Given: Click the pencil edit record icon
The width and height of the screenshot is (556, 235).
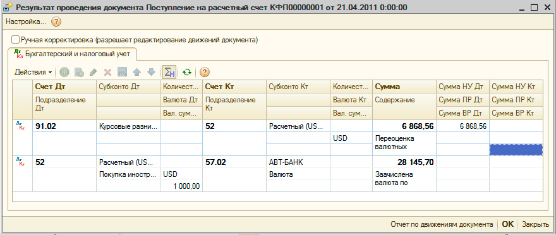Looking at the screenshot, I should 93,72.
